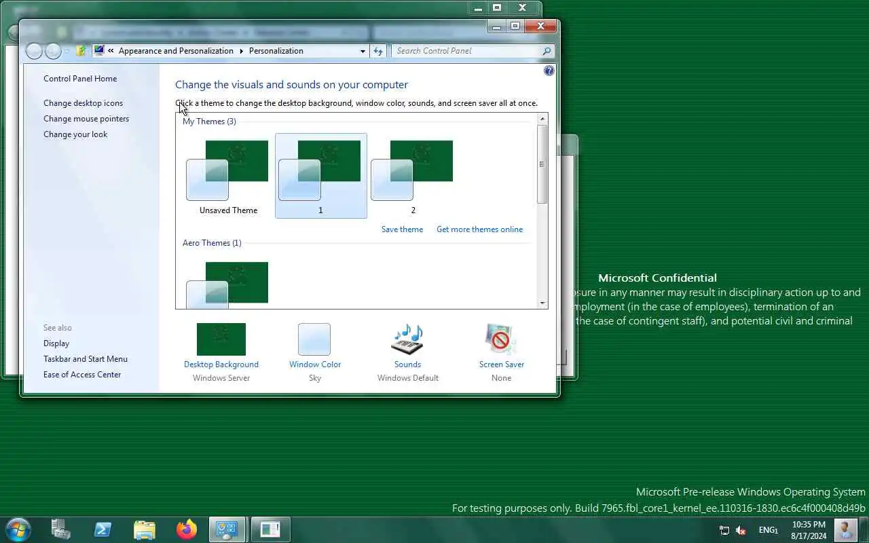
Task: Click the Save theme link
Action: pos(402,229)
